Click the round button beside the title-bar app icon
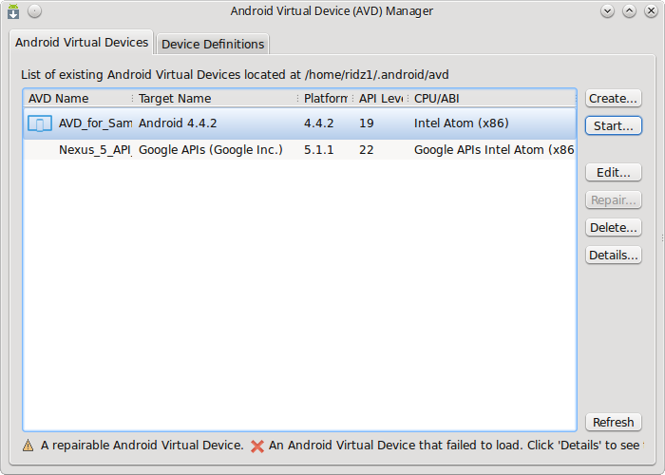 pyautogui.click(x=34, y=11)
